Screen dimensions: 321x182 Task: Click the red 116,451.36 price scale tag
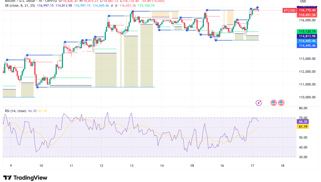click(x=307, y=15)
